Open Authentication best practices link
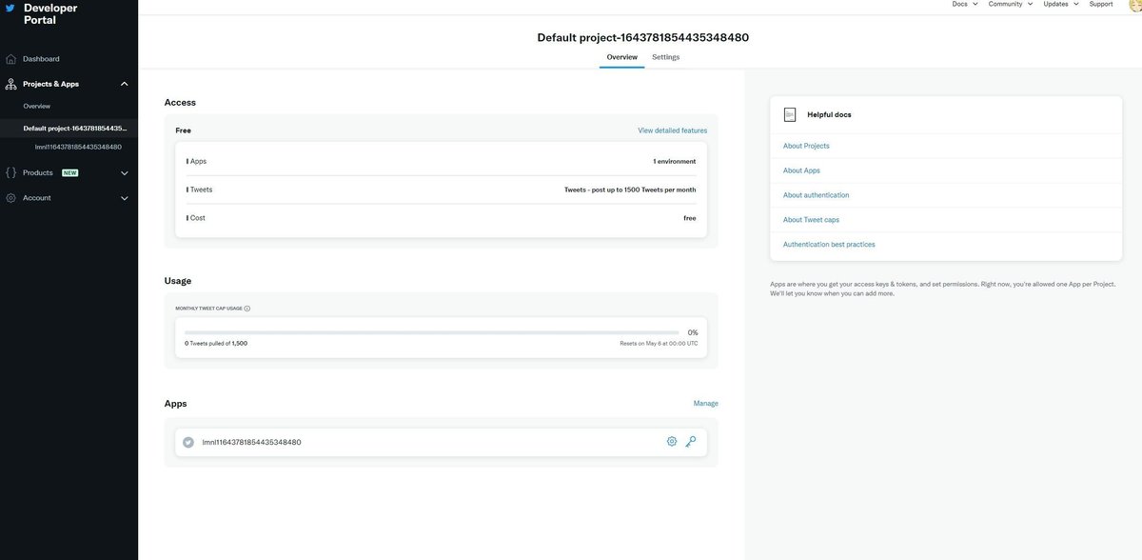Screen dimensions: 1142x560 pos(829,245)
